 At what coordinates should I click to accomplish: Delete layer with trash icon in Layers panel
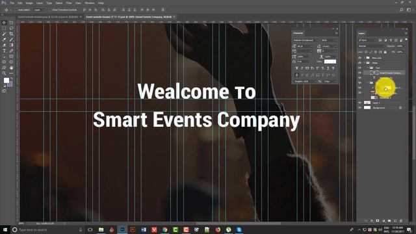(401, 221)
